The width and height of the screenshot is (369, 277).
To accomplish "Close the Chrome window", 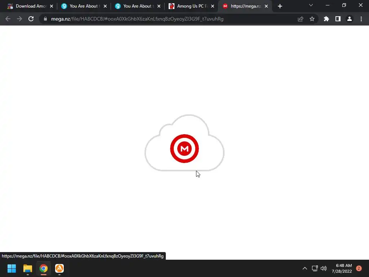I will tap(360, 5).
